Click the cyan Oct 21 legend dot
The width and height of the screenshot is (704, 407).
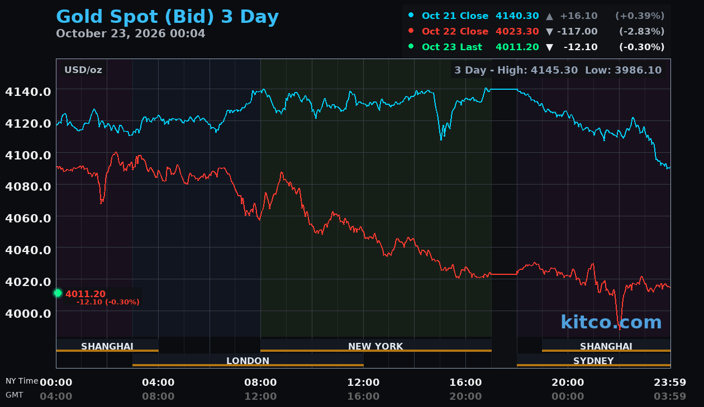coord(411,16)
